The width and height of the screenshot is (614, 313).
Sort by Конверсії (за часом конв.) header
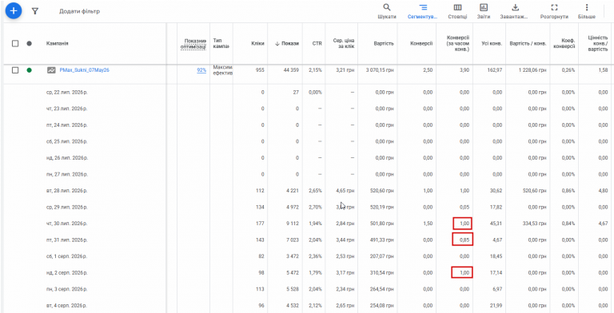[x=458, y=43]
